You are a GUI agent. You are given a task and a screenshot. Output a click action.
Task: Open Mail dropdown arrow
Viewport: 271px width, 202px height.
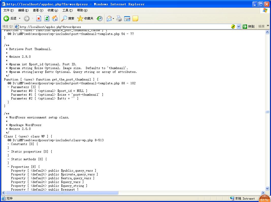[x=113, y=18]
